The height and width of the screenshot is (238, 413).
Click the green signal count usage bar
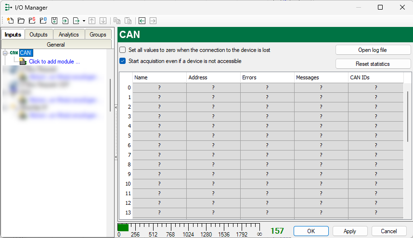point(123,227)
